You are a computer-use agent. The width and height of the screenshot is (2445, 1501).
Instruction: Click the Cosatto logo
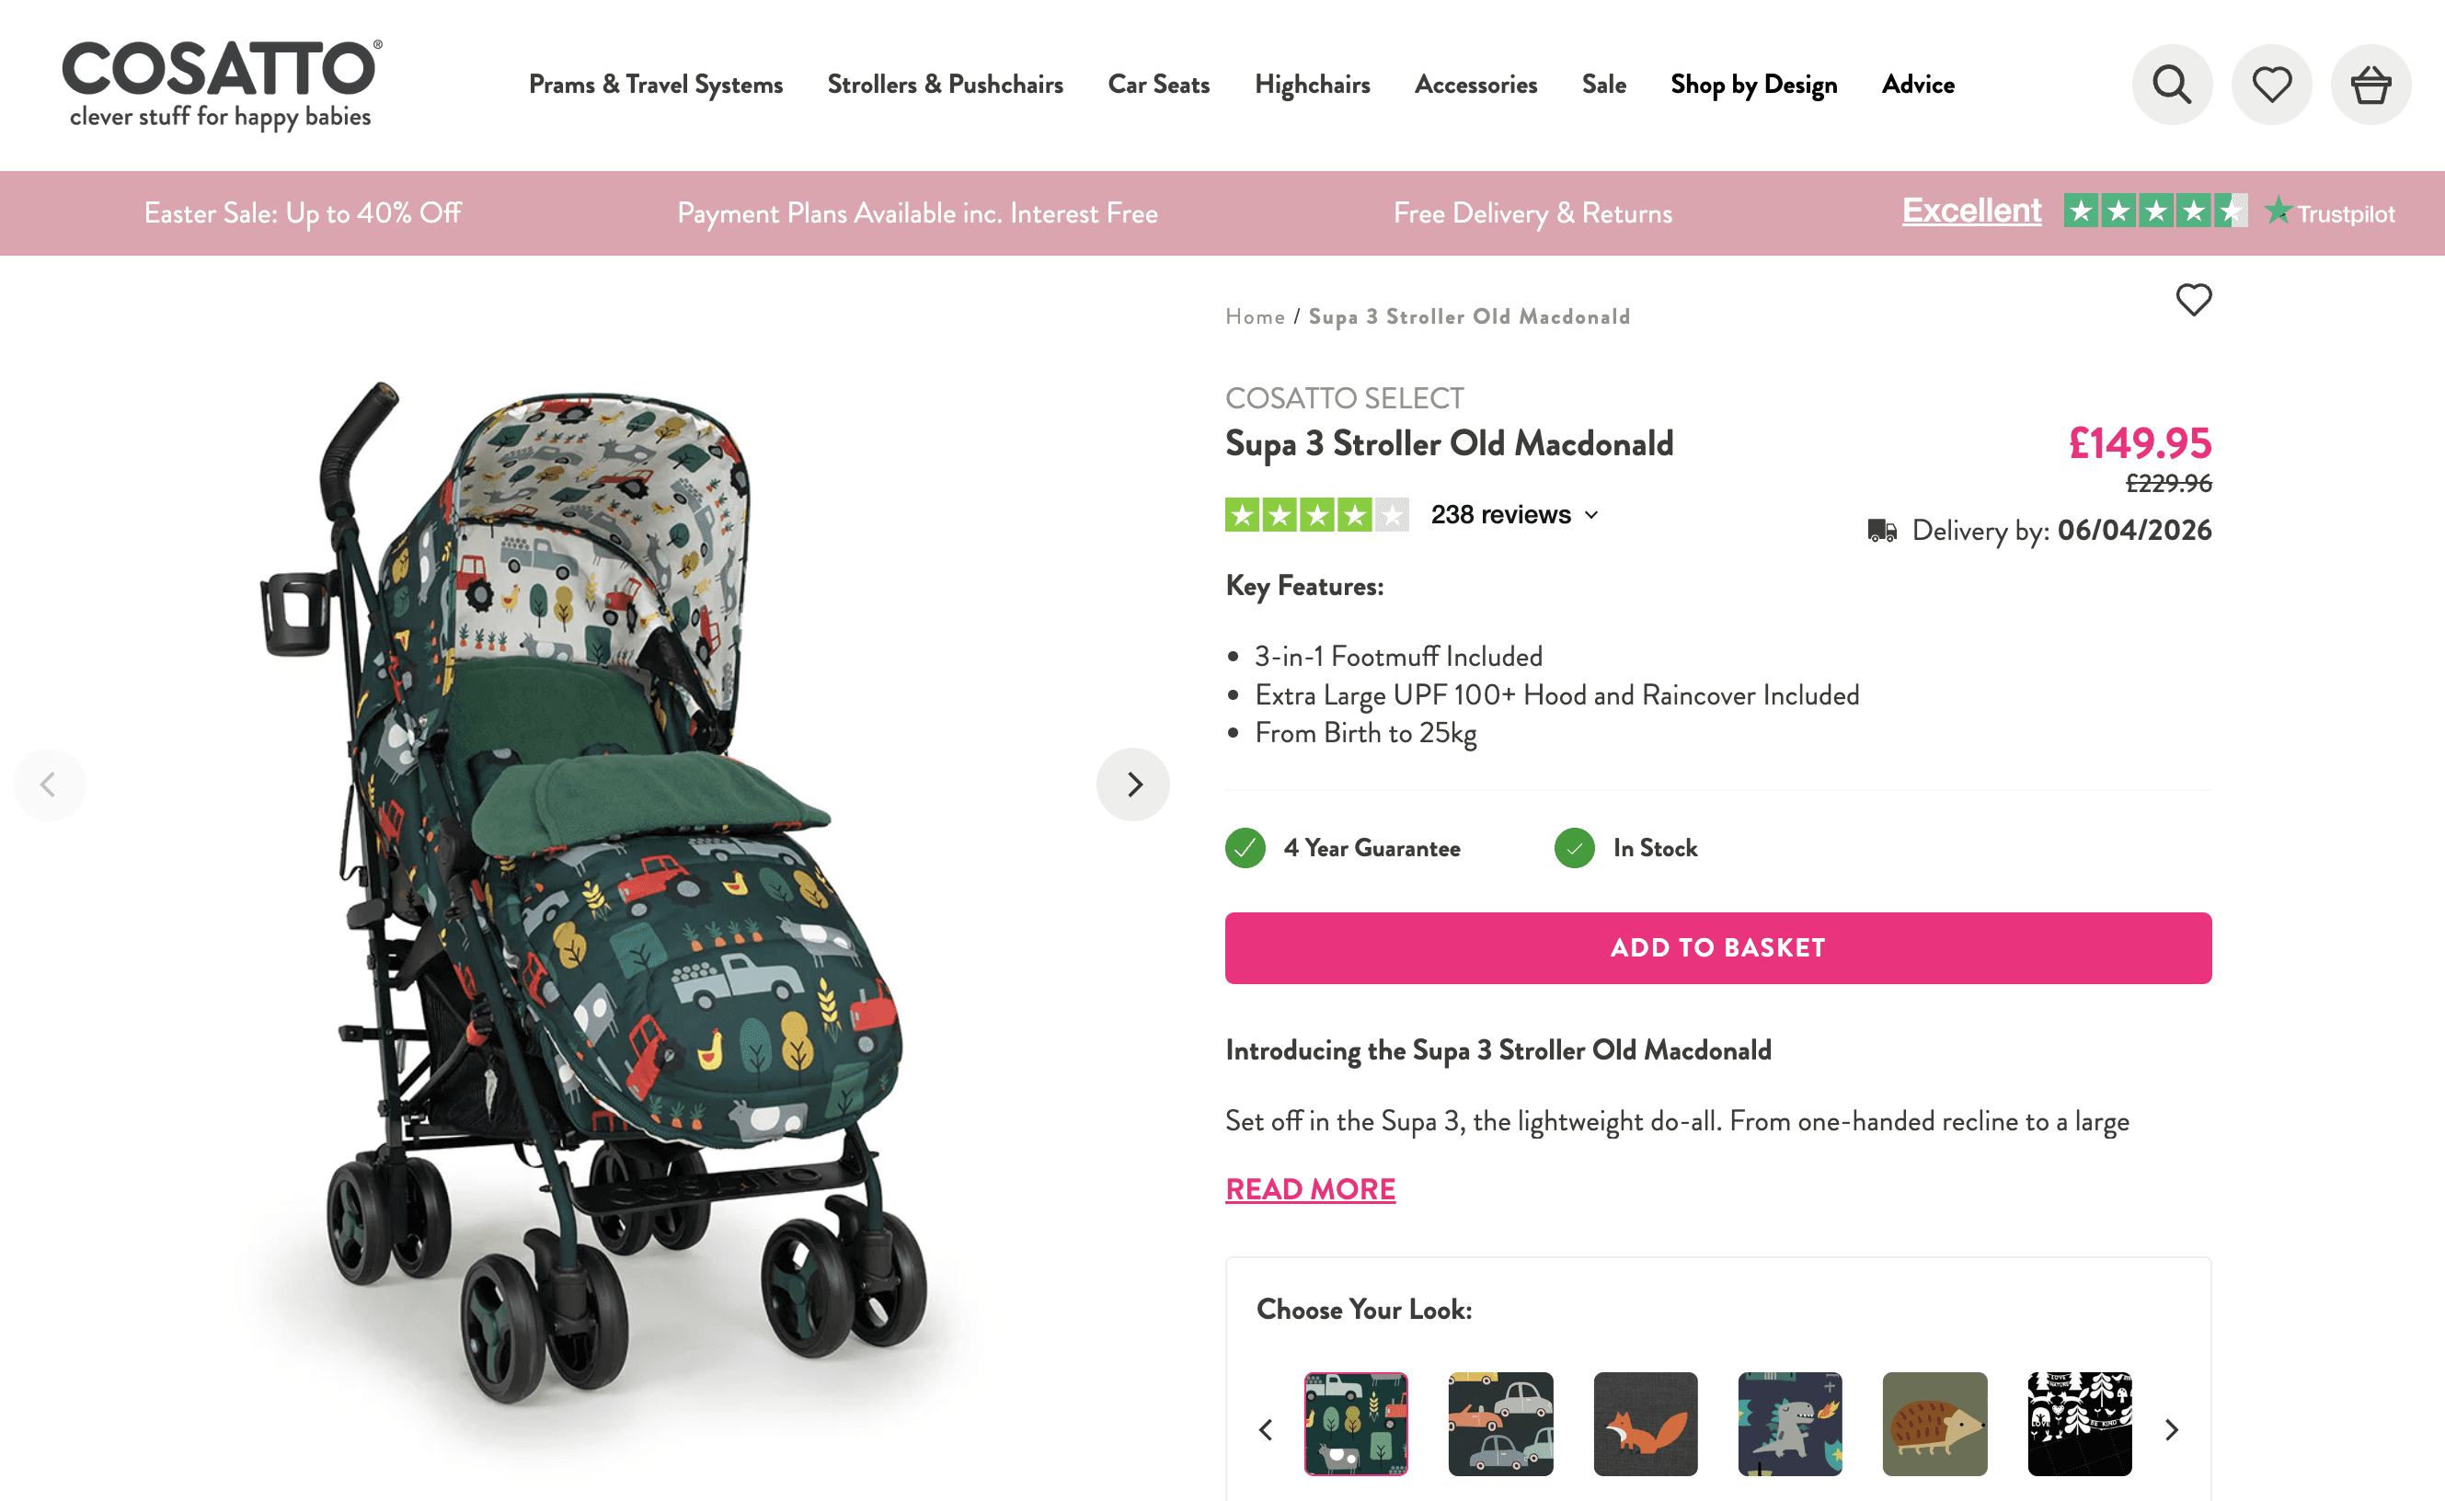pyautogui.click(x=222, y=85)
